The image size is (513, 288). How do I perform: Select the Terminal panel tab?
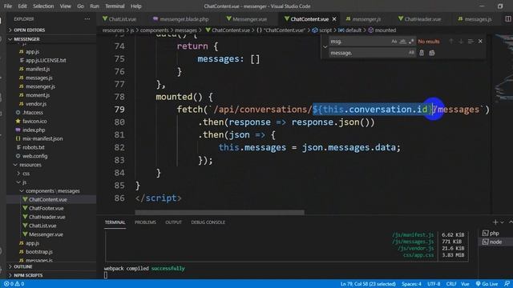tap(115, 222)
